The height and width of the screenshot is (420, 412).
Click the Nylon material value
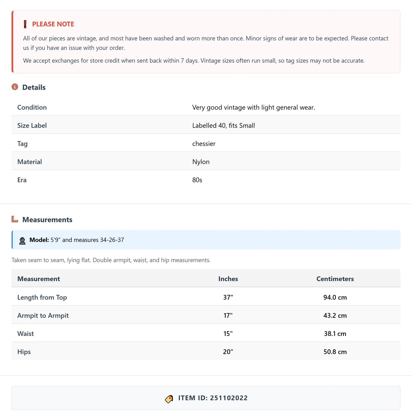201,162
